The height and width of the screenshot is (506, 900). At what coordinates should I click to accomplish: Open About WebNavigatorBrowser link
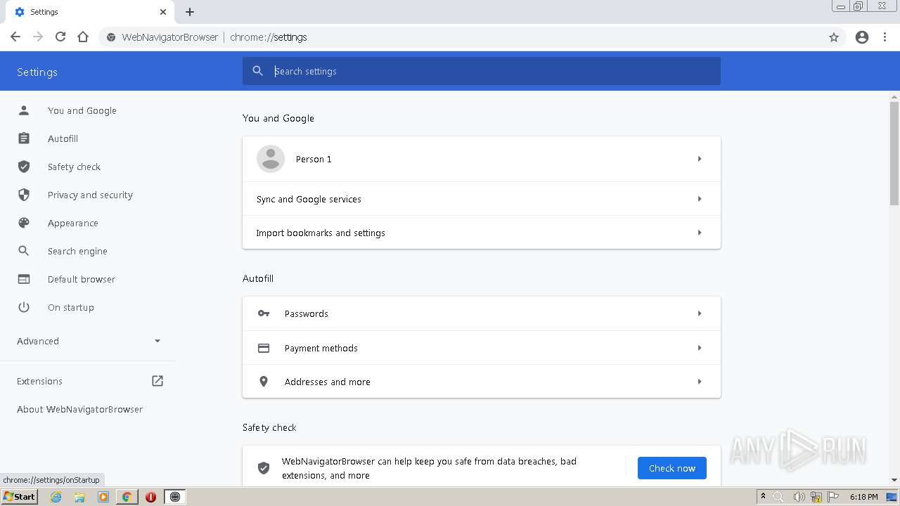point(80,409)
